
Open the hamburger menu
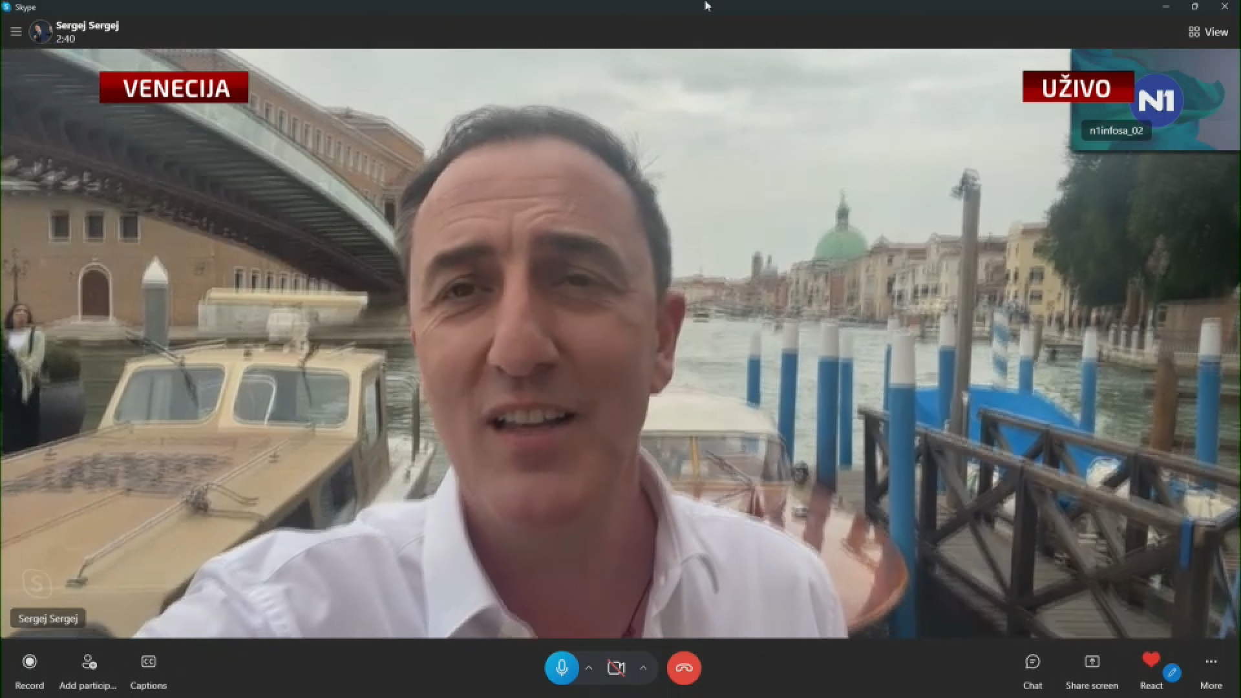(16, 32)
